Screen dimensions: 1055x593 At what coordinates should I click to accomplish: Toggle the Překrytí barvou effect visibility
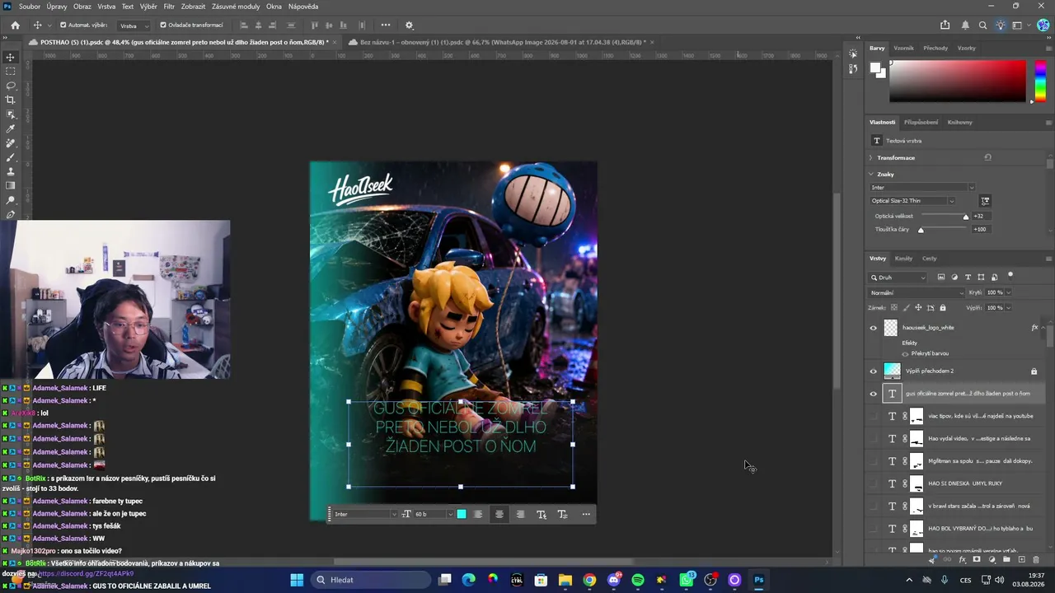tap(905, 353)
